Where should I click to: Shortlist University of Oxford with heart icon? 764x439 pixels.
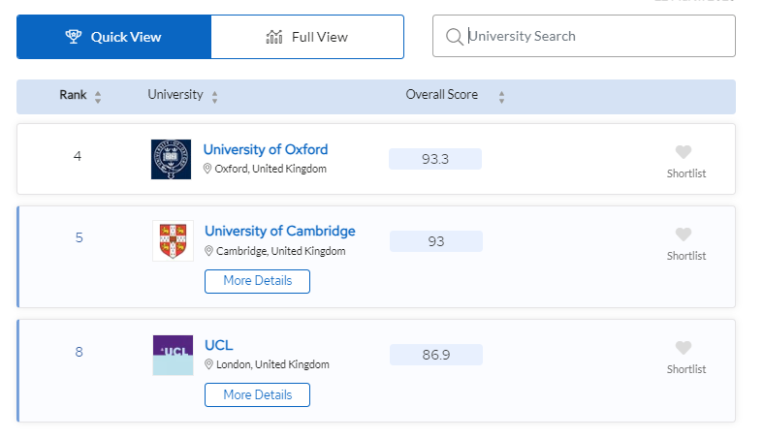click(x=684, y=152)
